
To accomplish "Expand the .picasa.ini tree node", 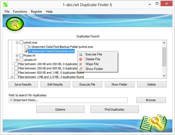I will coord(17,60).
